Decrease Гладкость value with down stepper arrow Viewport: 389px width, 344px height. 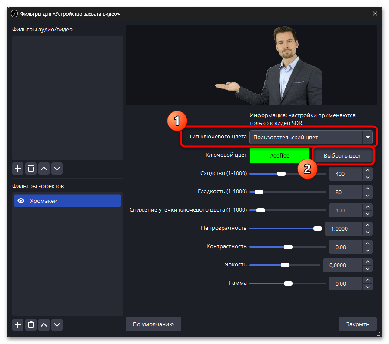[368, 195]
